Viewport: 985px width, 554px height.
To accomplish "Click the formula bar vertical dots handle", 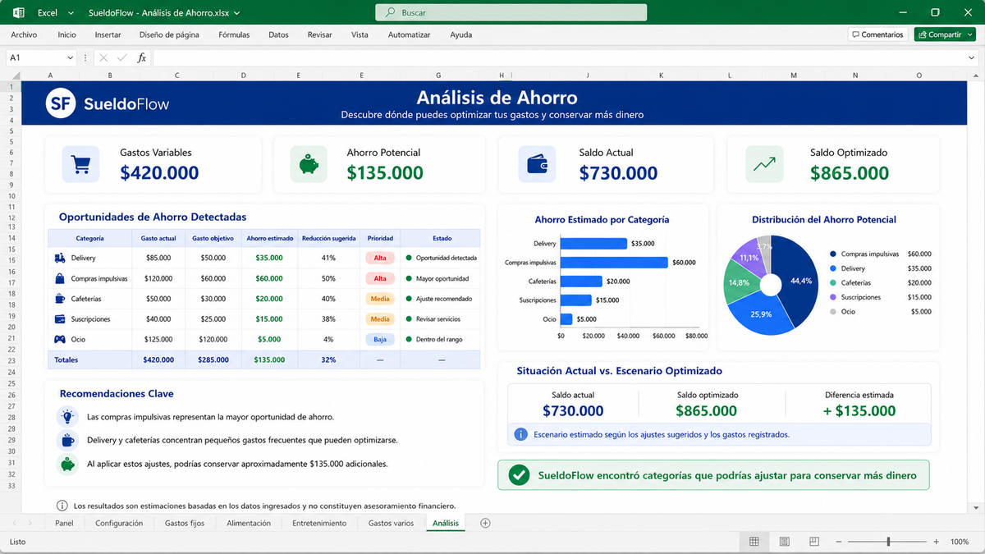I will [85, 58].
